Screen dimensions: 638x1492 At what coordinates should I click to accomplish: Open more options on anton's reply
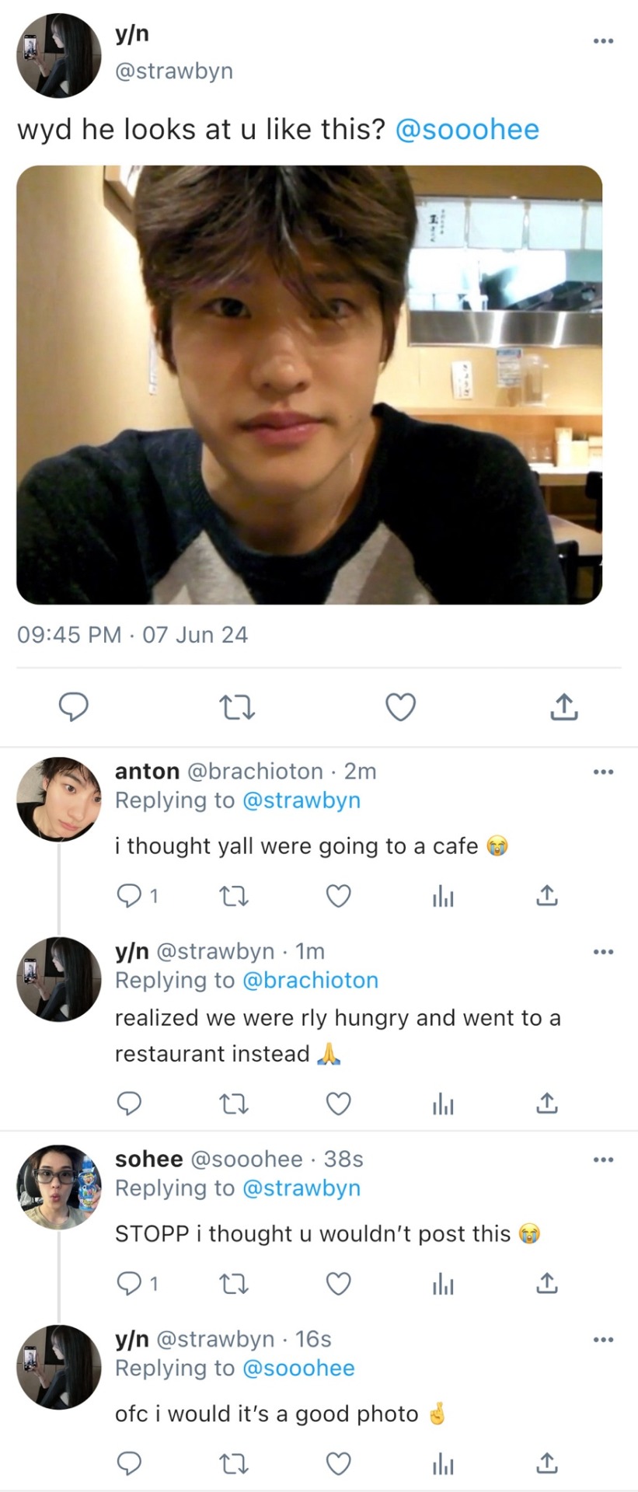pyautogui.click(x=603, y=772)
